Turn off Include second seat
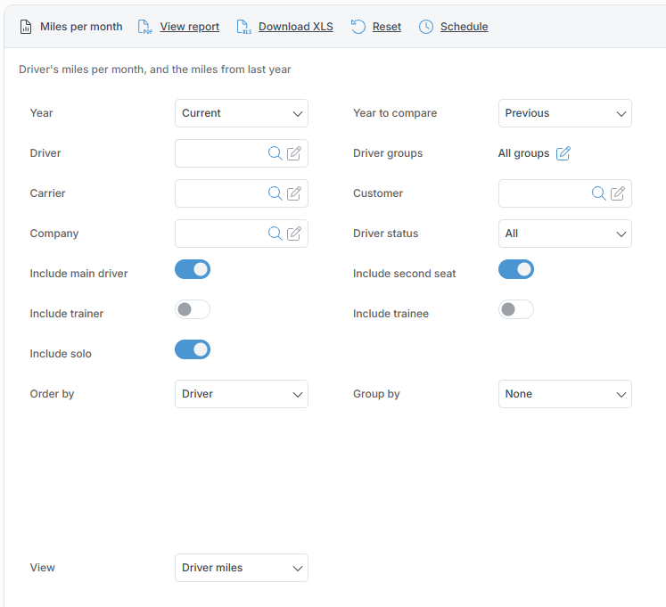The height and width of the screenshot is (607, 666). pos(516,269)
